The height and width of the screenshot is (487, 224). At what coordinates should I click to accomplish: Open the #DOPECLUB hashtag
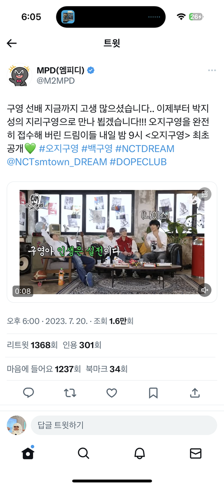pos(138,162)
